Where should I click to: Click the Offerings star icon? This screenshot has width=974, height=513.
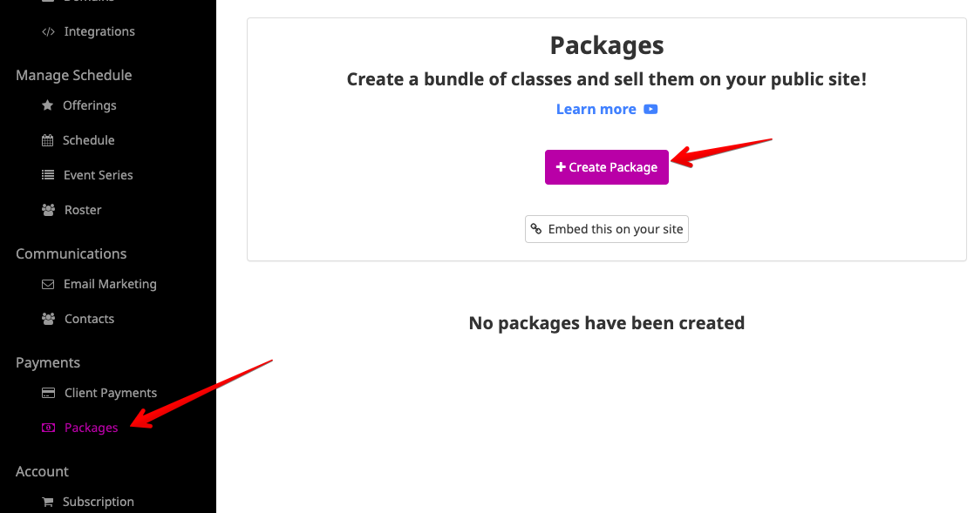(47, 105)
